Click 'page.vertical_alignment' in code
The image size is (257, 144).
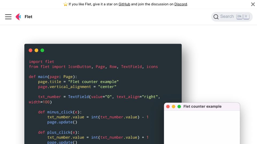click(65, 87)
